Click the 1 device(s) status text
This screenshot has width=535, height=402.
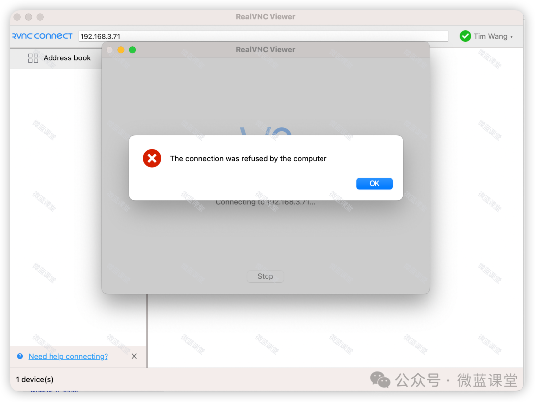tap(35, 380)
